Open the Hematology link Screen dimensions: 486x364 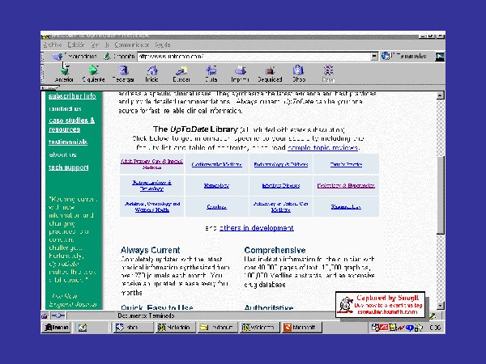216,185
